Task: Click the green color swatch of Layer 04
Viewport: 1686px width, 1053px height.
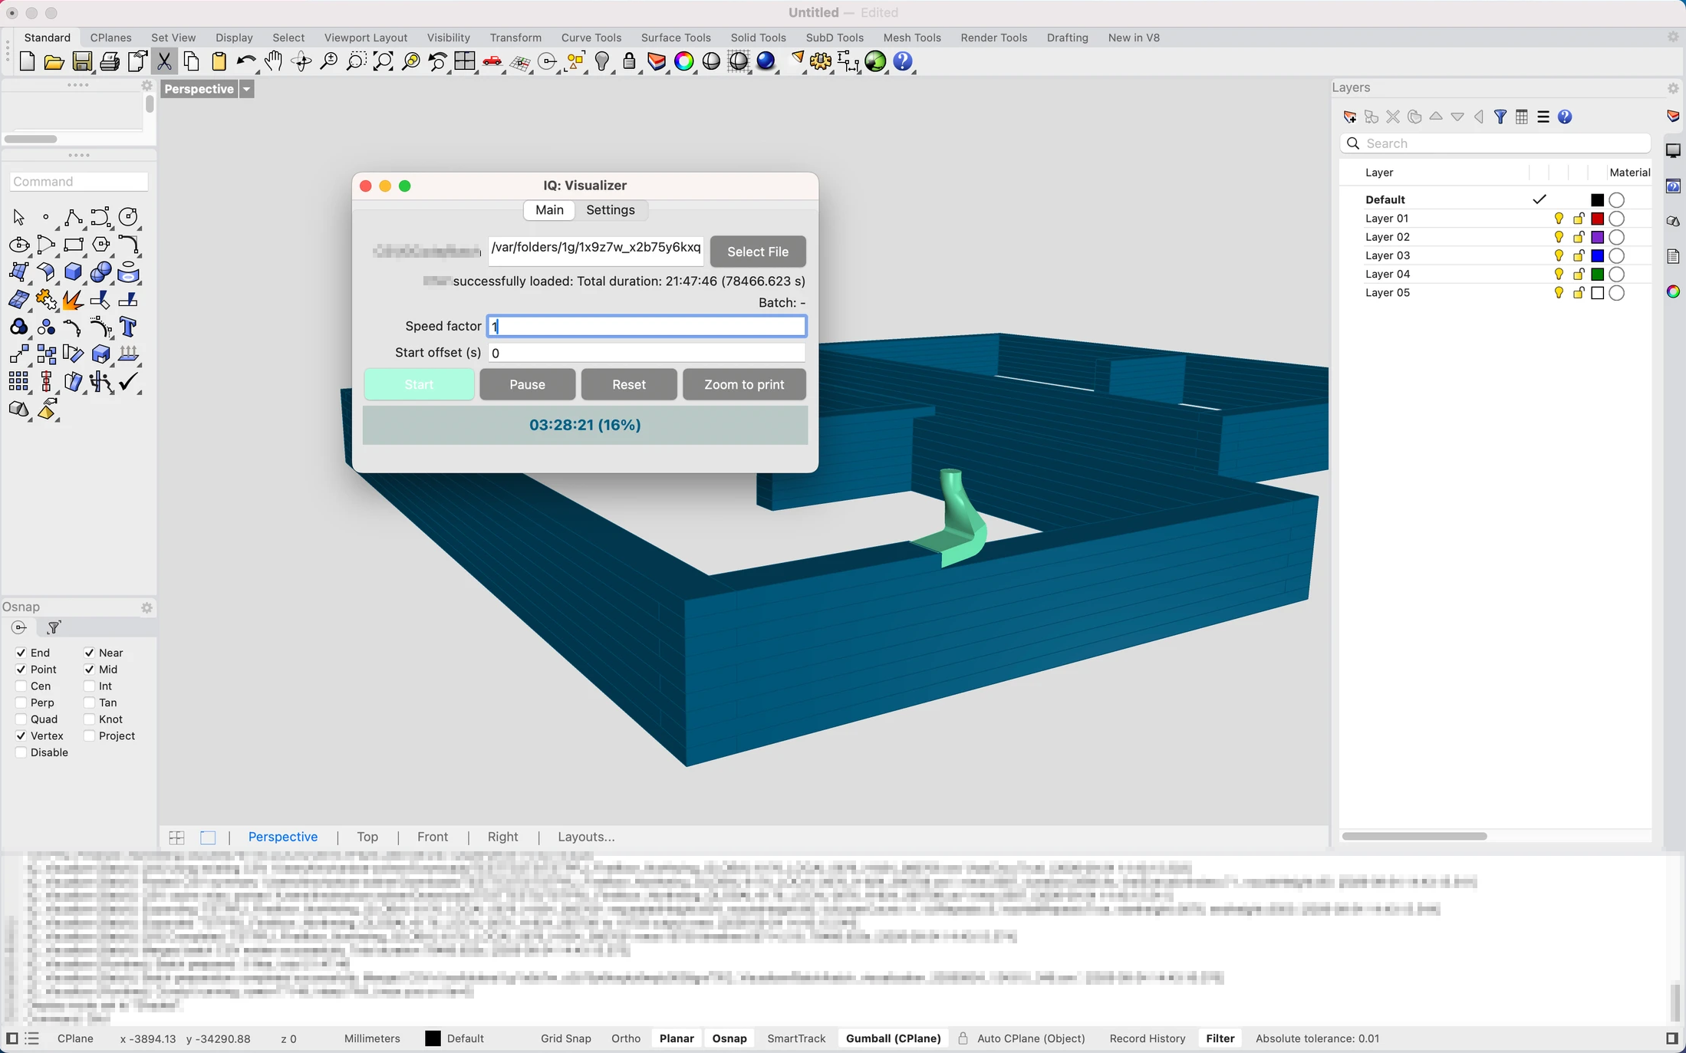Action: pyautogui.click(x=1597, y=275)
